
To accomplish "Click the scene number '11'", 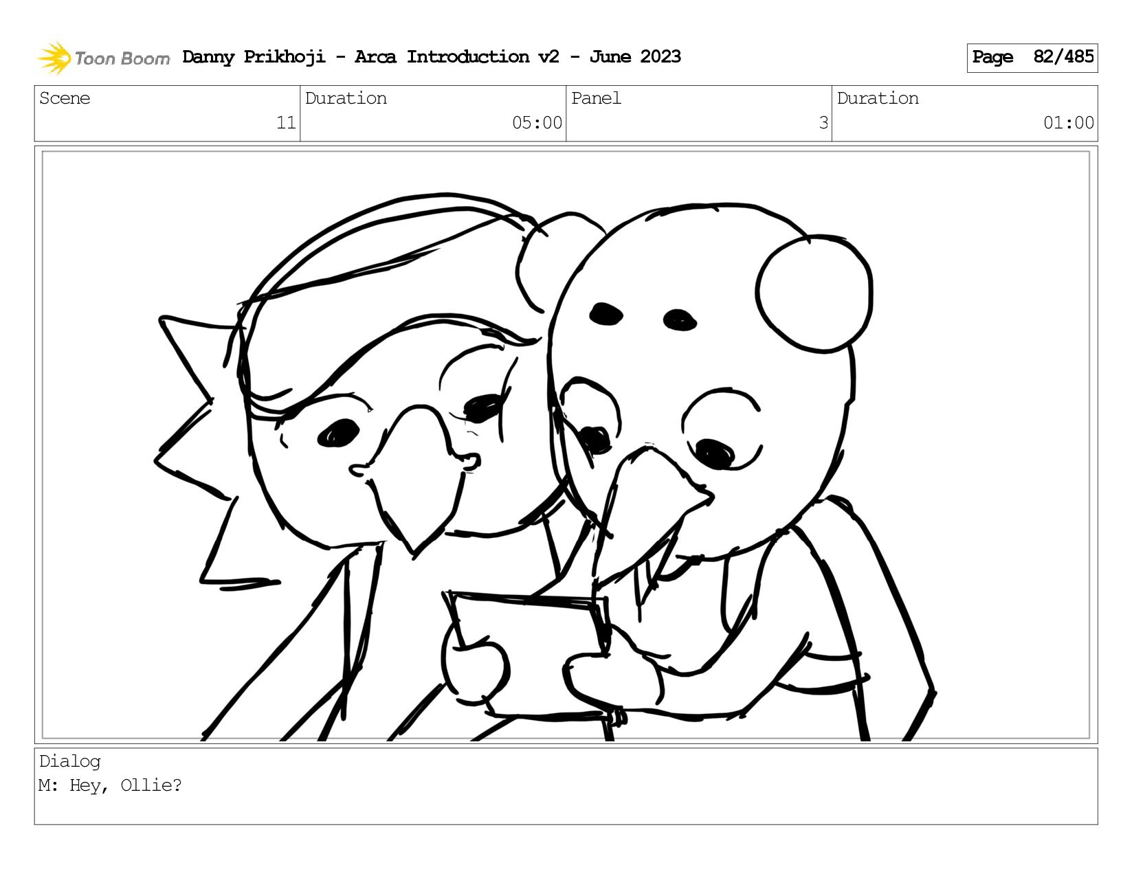I will [x=286, y=123].
